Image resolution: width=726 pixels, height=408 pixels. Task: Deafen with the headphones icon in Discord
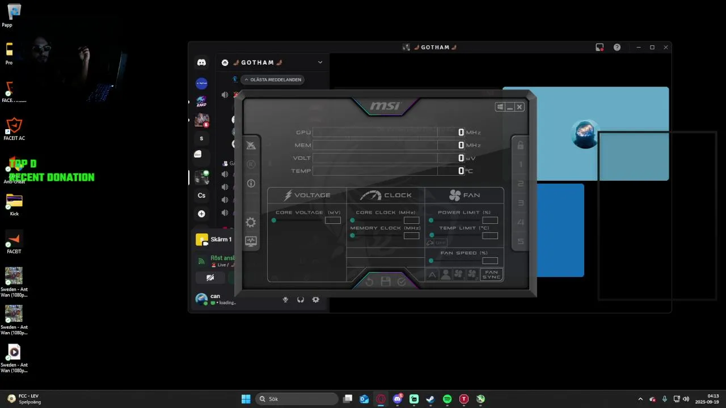coord(301,300)
